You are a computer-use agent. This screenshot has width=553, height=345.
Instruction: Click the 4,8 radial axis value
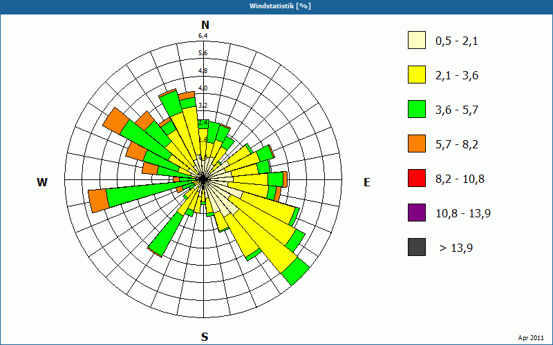(x=203, y=71)
